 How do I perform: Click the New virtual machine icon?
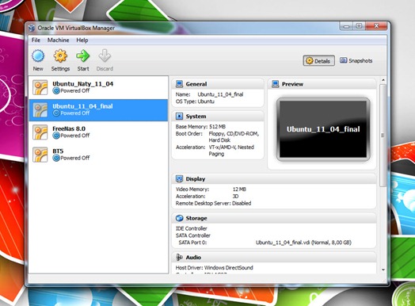(x=38, y=56)
